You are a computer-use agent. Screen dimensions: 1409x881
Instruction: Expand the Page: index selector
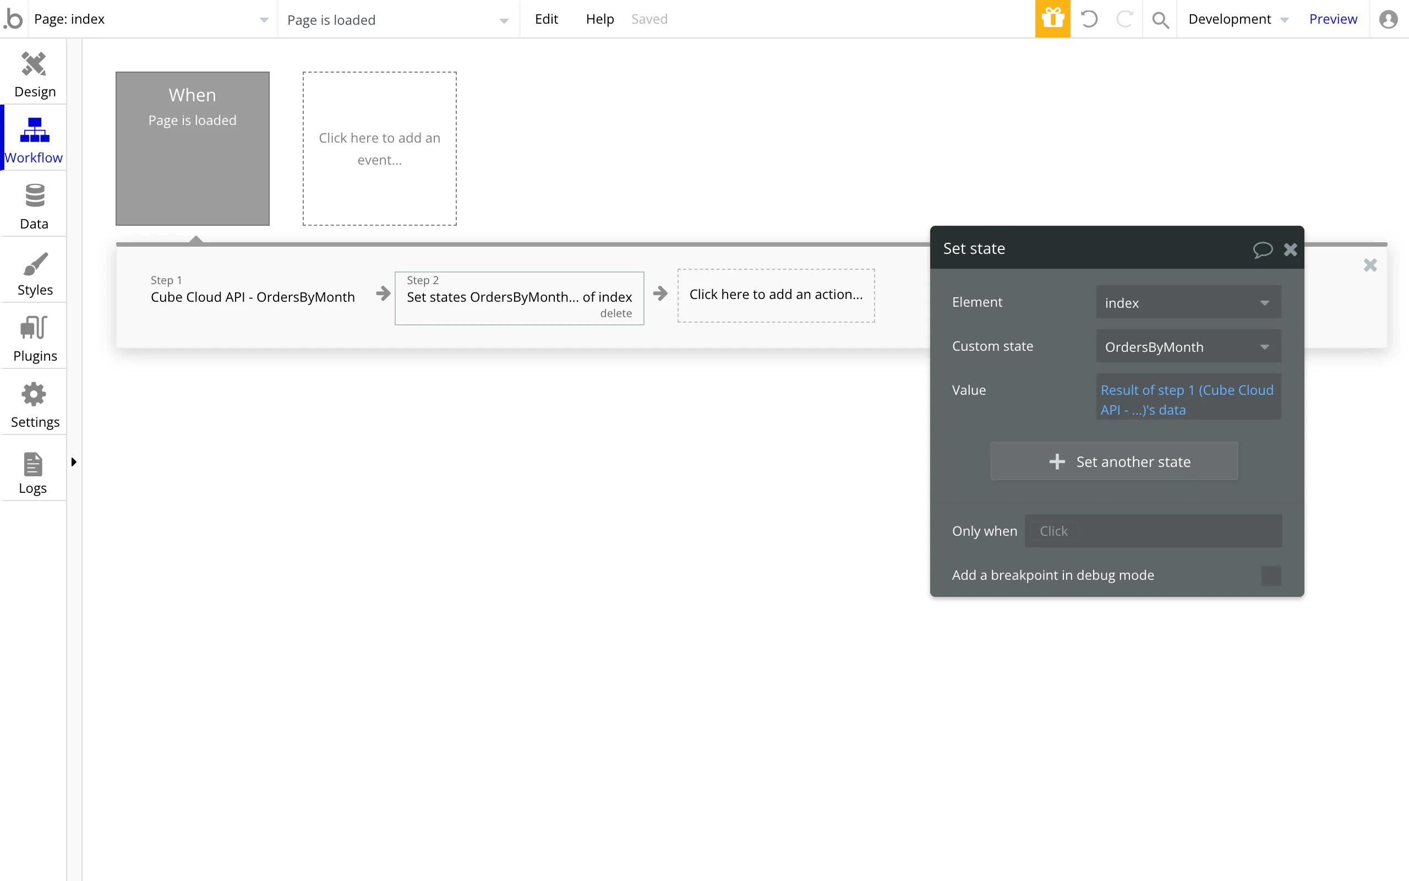coord(151,19)
